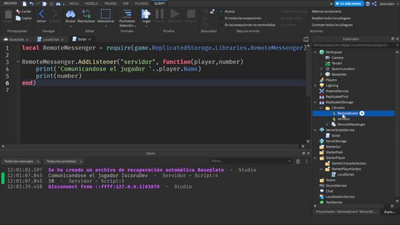Select the Teams service
The height and width of the screenshot is (225, 400).
[331, 180]
